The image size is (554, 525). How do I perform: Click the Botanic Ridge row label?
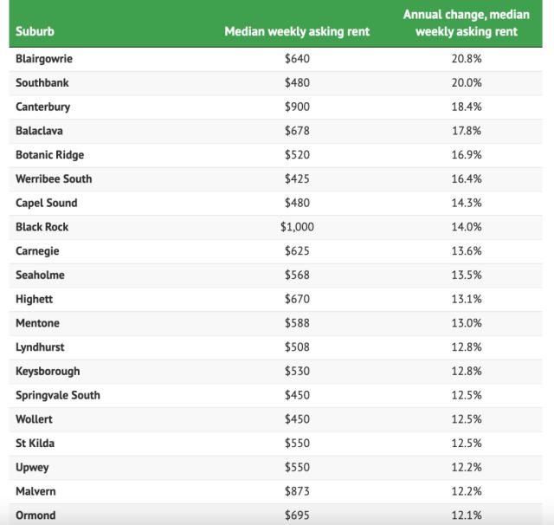49,155
